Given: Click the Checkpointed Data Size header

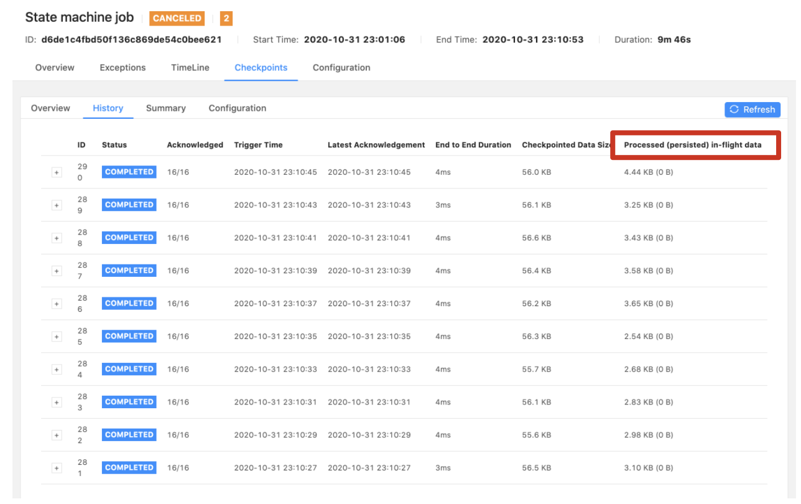Looking at the screenshot, I should 566,145.
